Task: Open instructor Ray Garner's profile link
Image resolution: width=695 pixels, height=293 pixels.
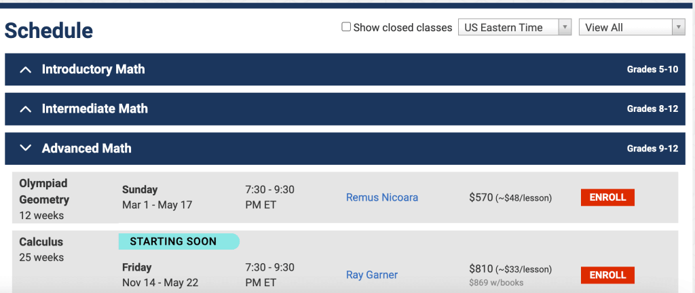Action: coord(372,275)
